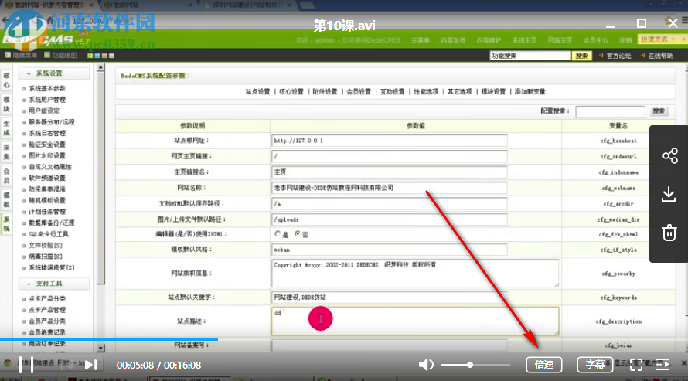The width and height of the screenshot is (688, 381).
Task: Skip to the next video
Action: point(90,365)
